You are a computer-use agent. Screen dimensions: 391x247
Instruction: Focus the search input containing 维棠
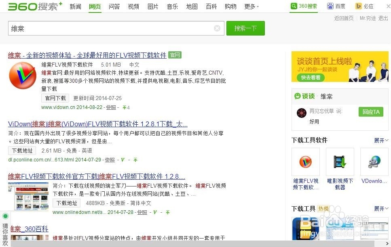pos(116,28)
